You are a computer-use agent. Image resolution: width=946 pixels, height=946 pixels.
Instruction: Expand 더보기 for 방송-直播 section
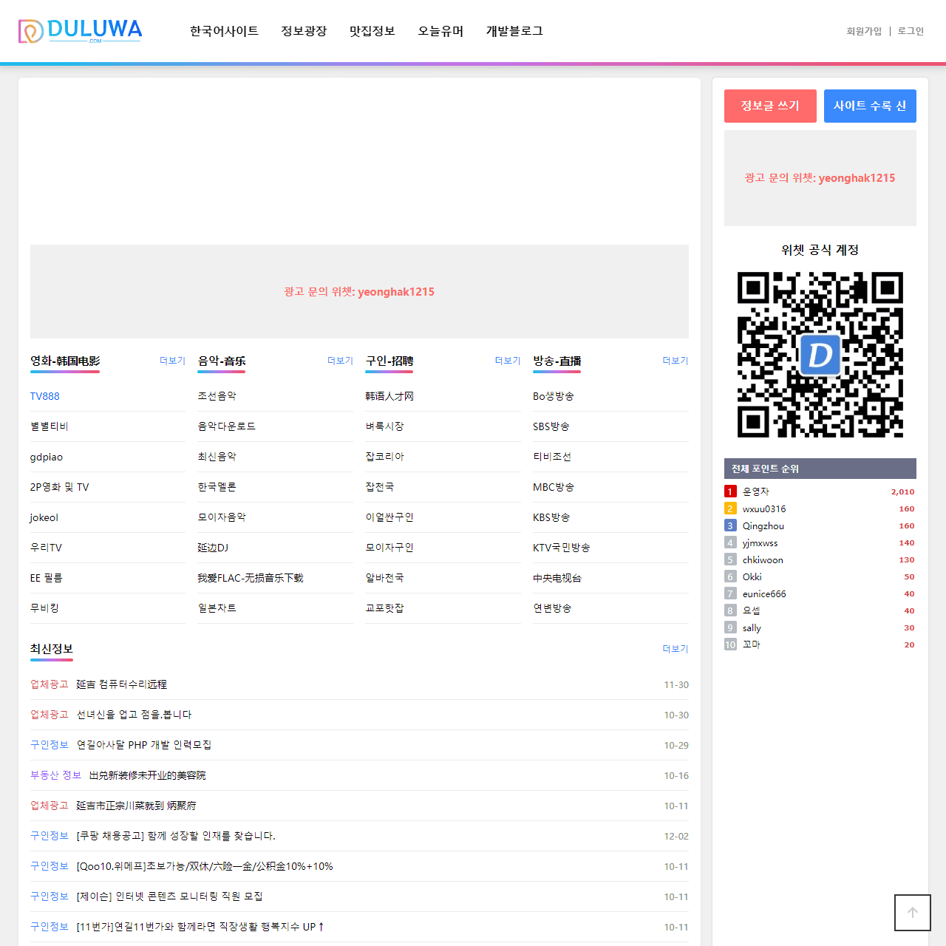pos(675,361)
